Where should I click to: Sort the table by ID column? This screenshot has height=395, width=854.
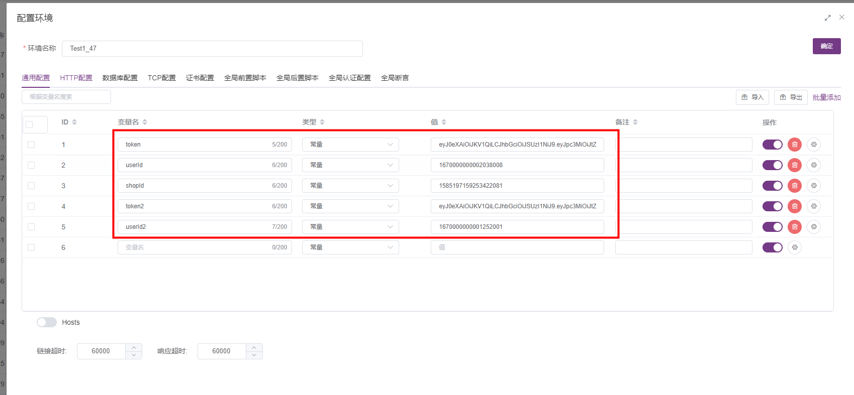pos(74,122)
